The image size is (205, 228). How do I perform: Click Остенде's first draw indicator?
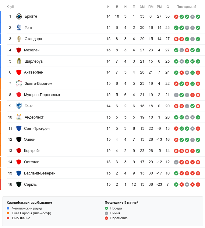click(x=176, y=162)
